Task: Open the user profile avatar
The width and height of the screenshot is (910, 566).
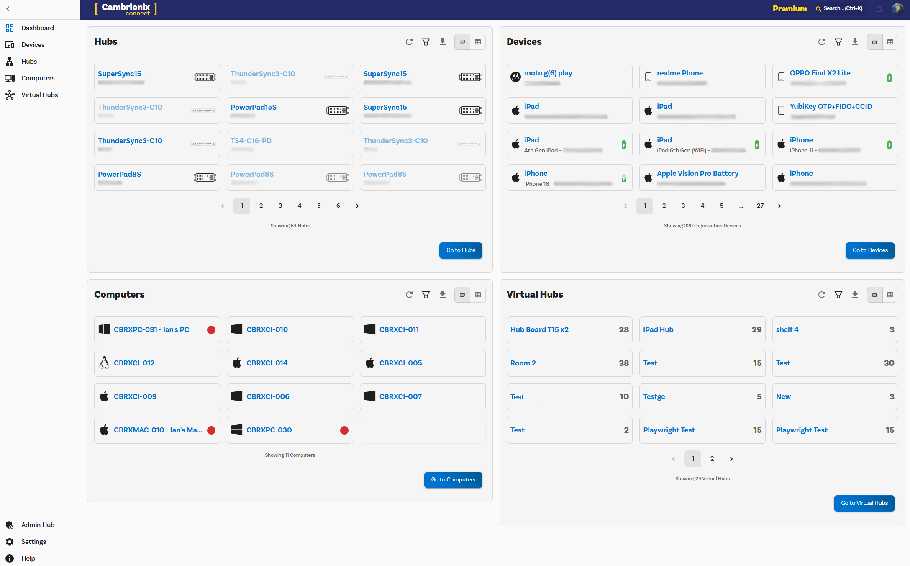Action: point(897,9)
